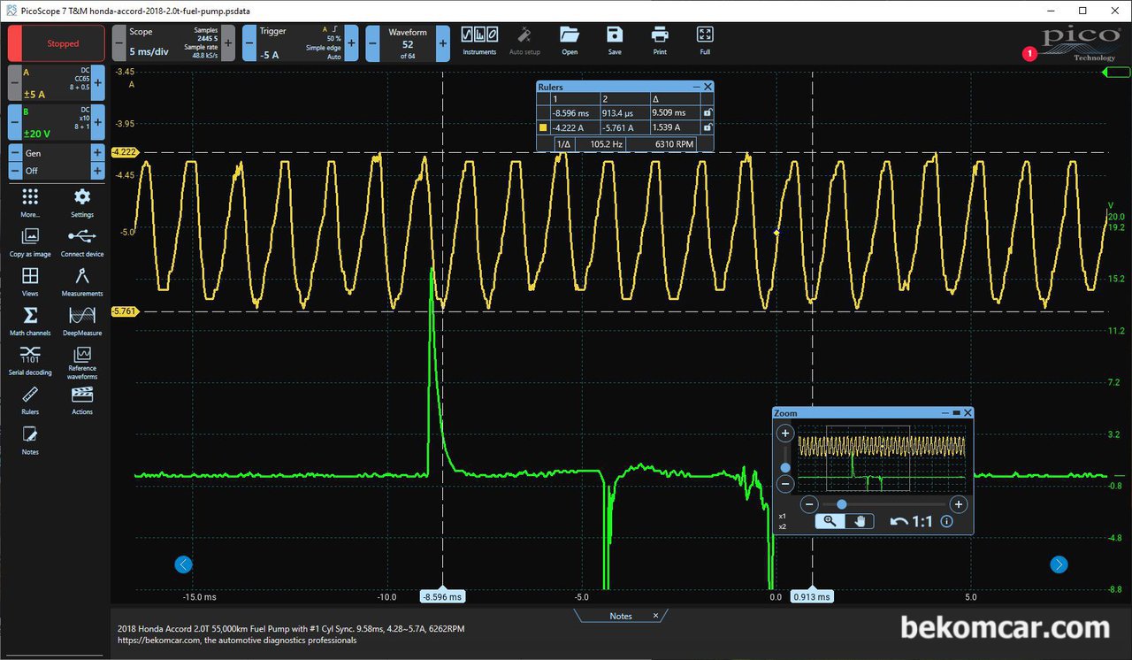Decrease channel B range with minus

point(14,122)
